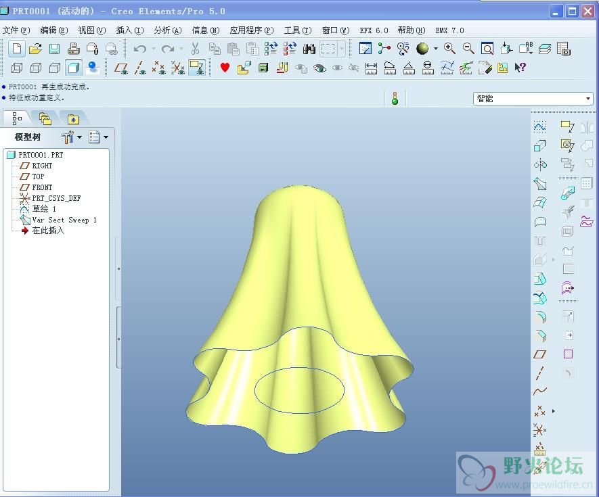The width and height of the screenshot is (599, 497).
Task: Select the Extrude tool in the right toolbar
Action: click(x=540, y=146)
